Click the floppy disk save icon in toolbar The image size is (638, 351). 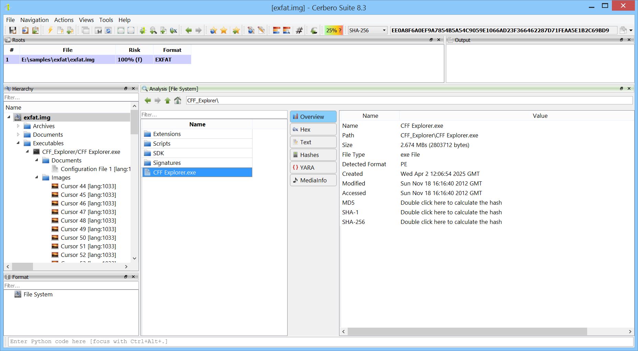click(x=13, y=30)
